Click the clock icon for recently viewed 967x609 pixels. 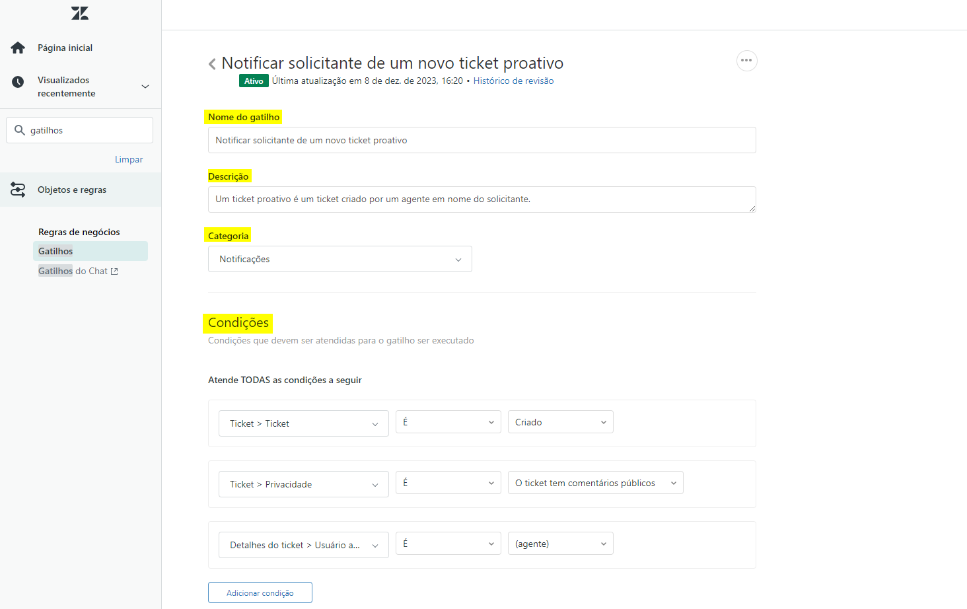click(x=18, y=82)
